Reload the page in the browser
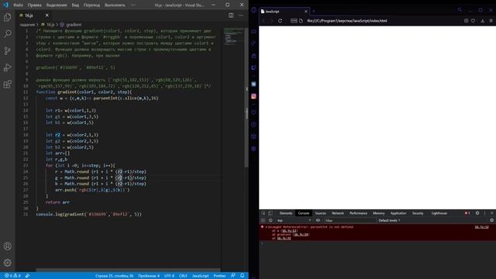The image size is (496, 279). click(280, 21)
